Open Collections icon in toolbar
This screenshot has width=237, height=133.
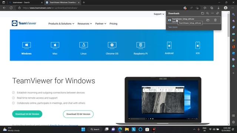point(211,8)
